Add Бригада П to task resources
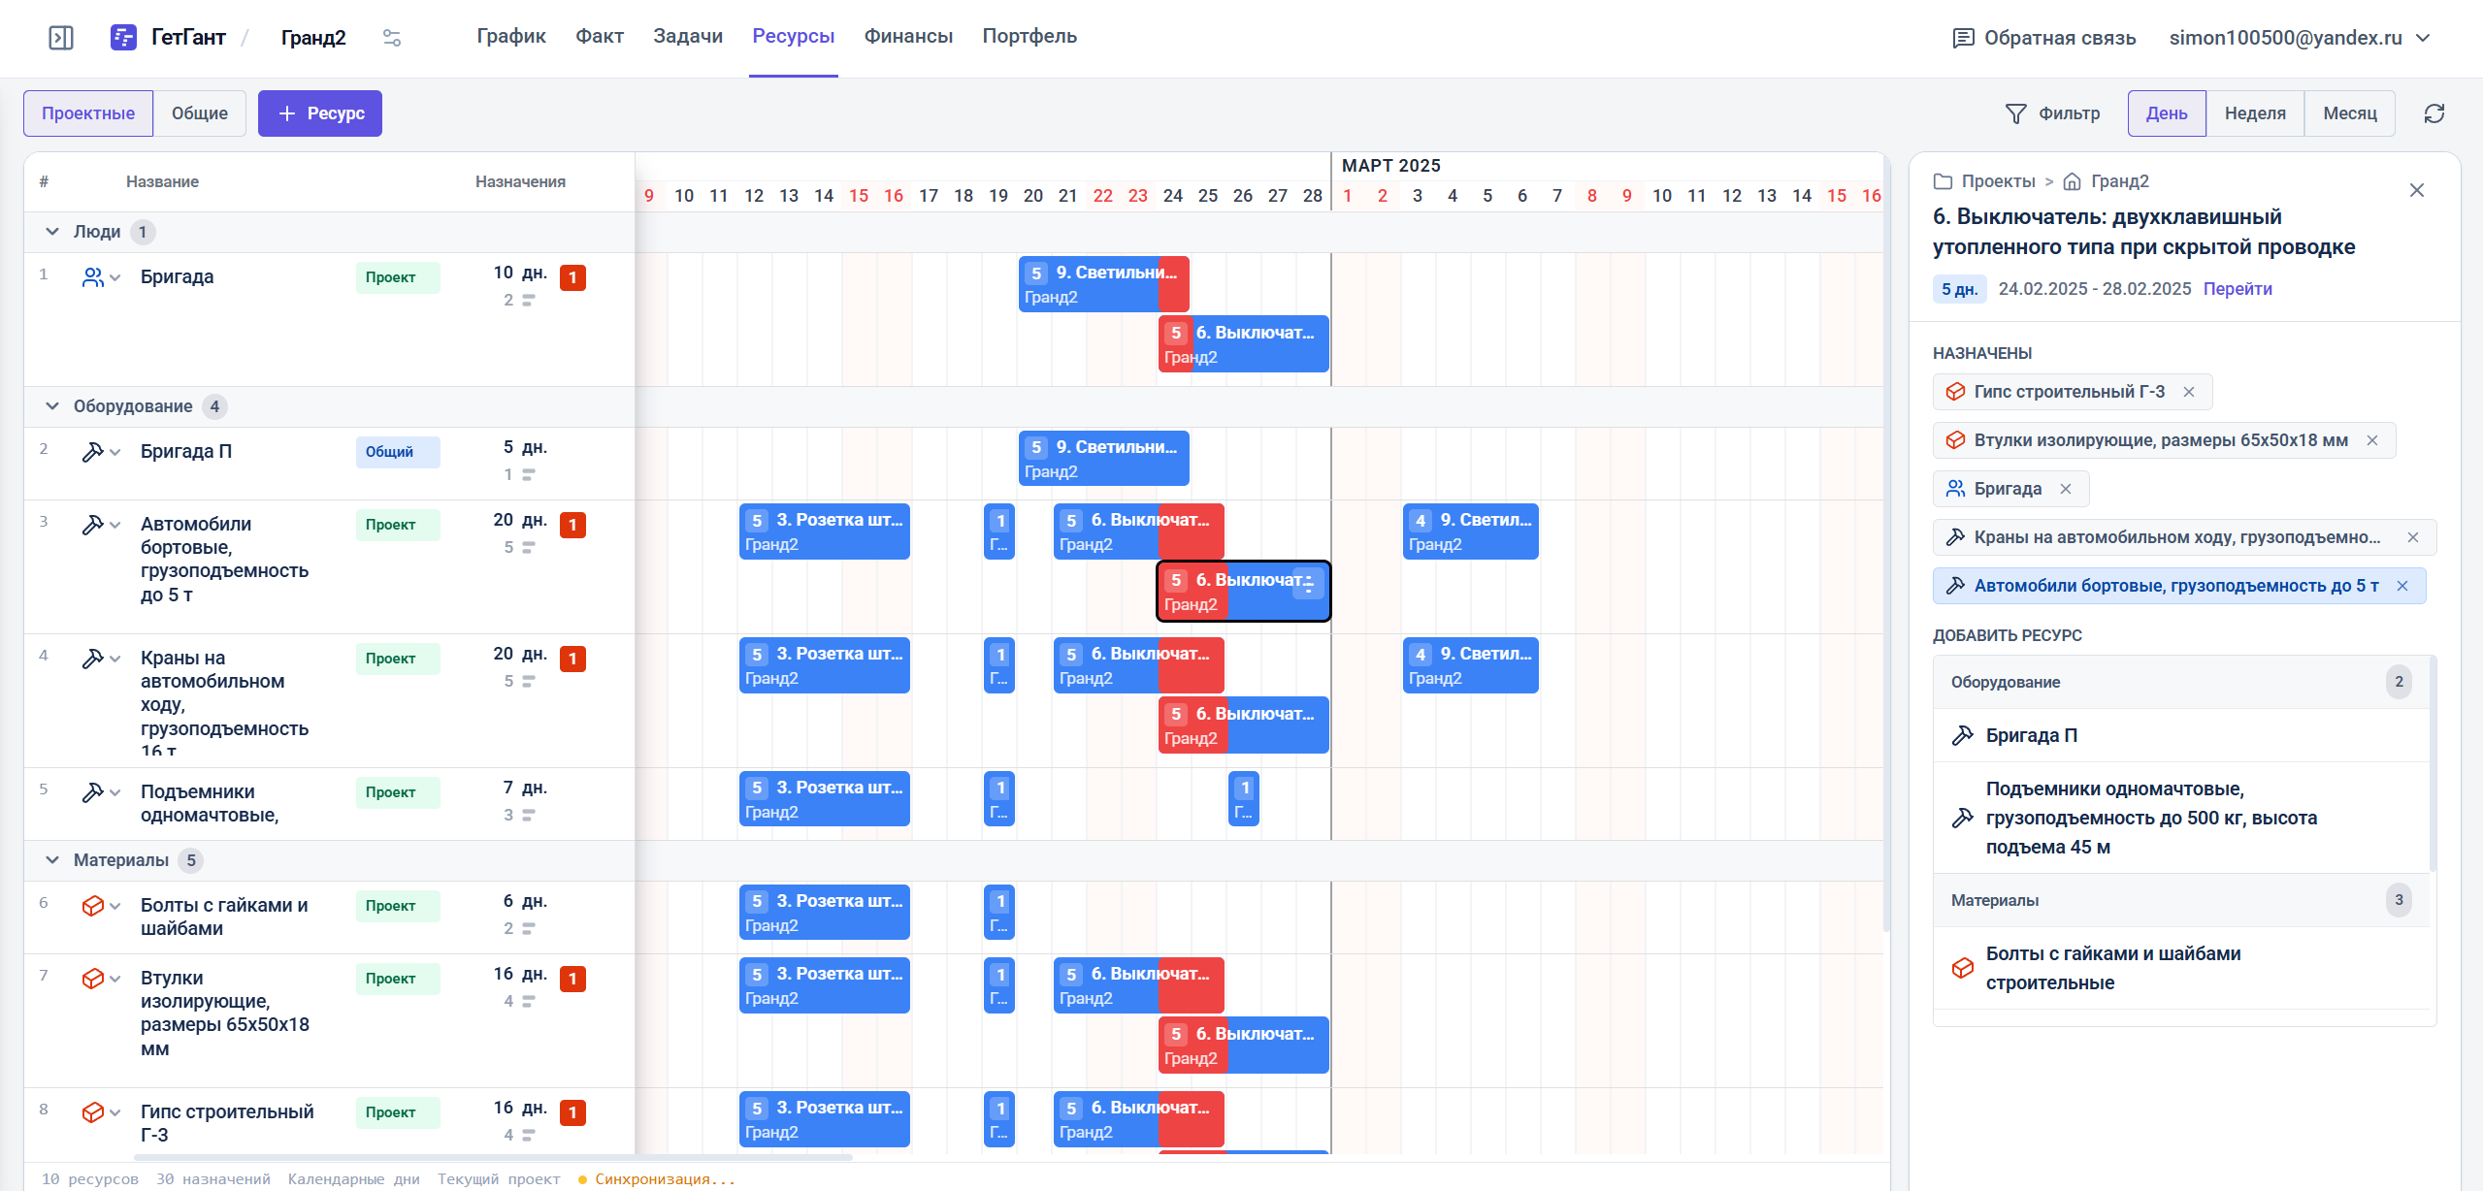 point(2181,735)
